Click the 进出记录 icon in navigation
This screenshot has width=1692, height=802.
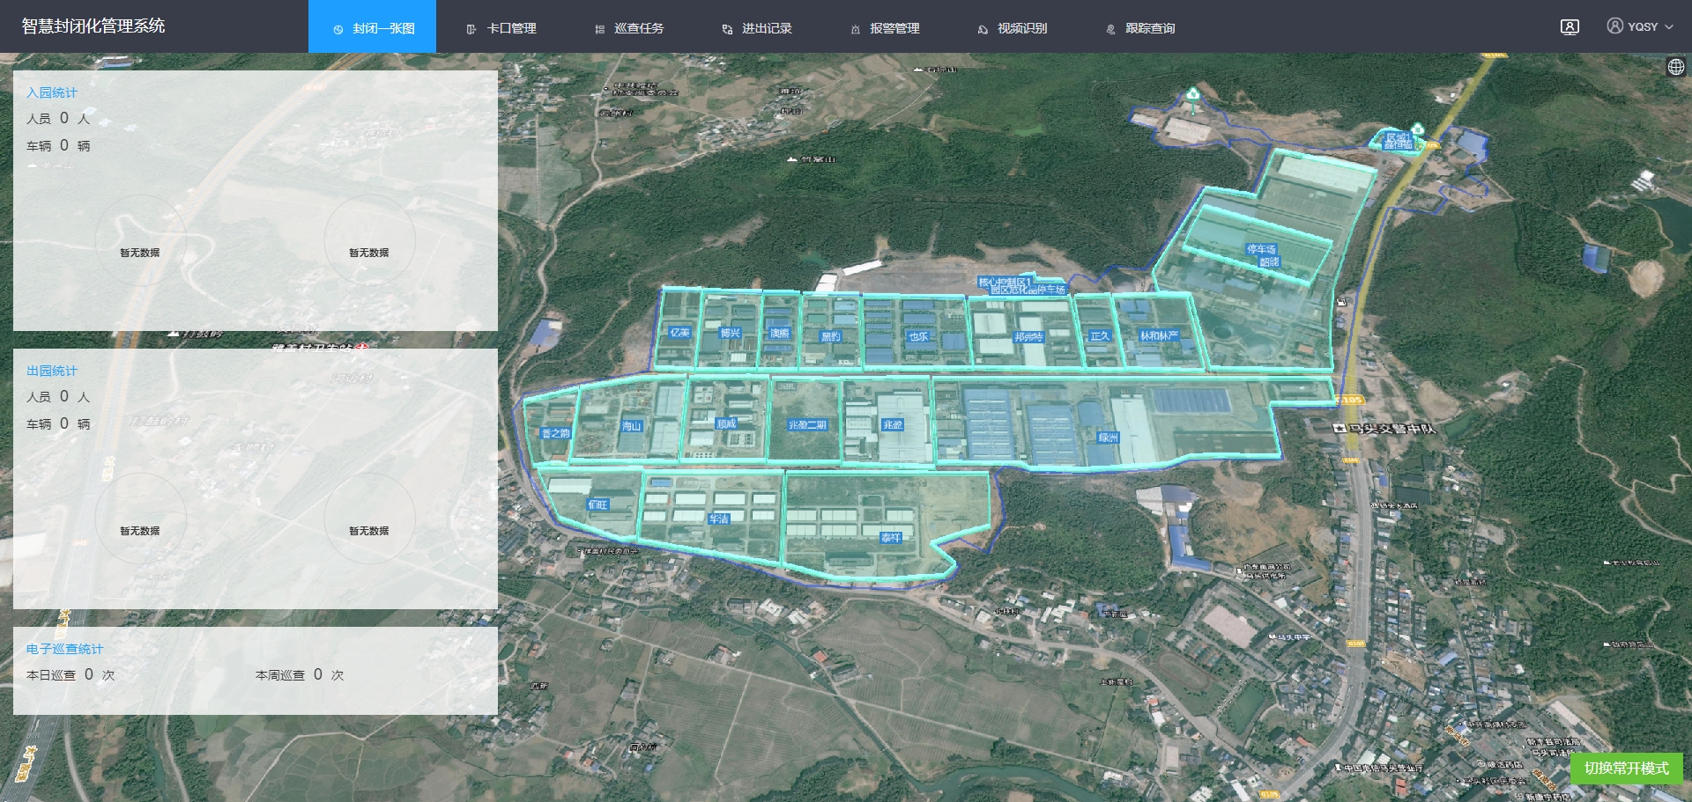[727, 29]
